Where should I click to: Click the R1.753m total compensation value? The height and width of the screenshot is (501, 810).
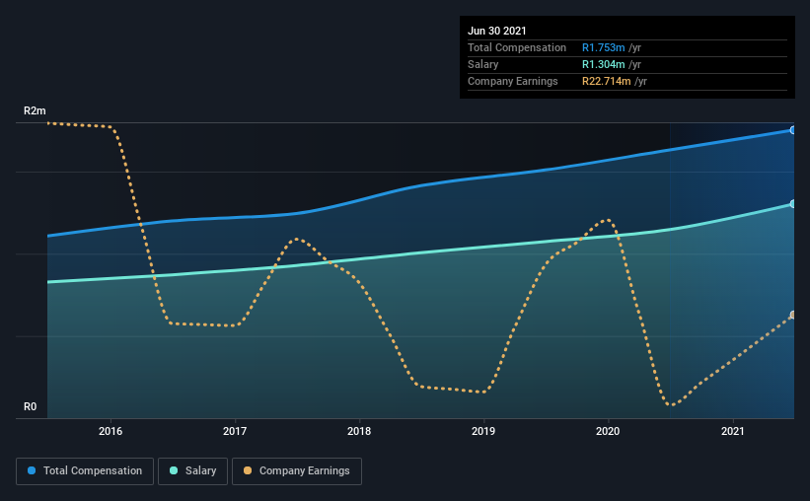click(x=604, y=47)
